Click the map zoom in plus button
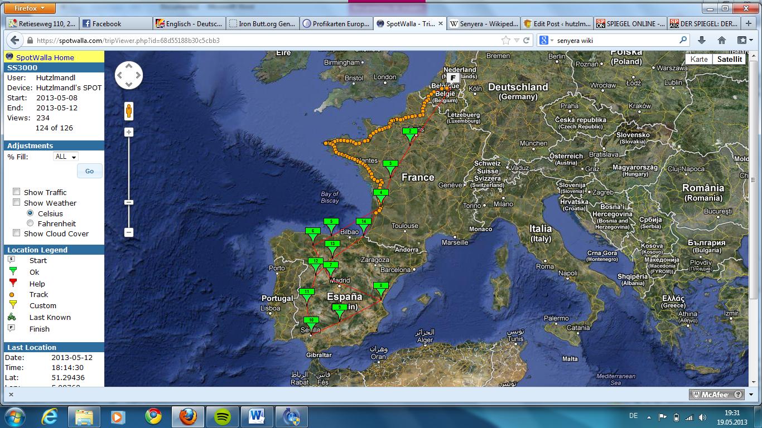This screenshot has width=762, height=428. 129,132
